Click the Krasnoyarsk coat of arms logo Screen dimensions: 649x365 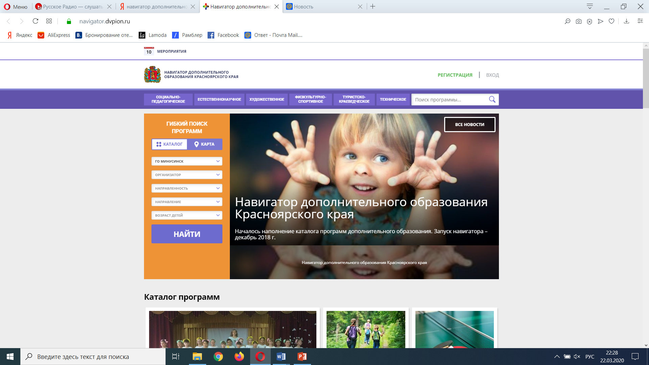click(152, 74)
